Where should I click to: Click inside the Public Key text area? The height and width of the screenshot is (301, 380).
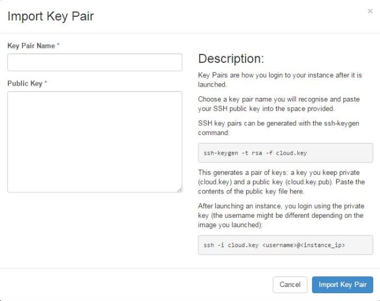(95, 142)
